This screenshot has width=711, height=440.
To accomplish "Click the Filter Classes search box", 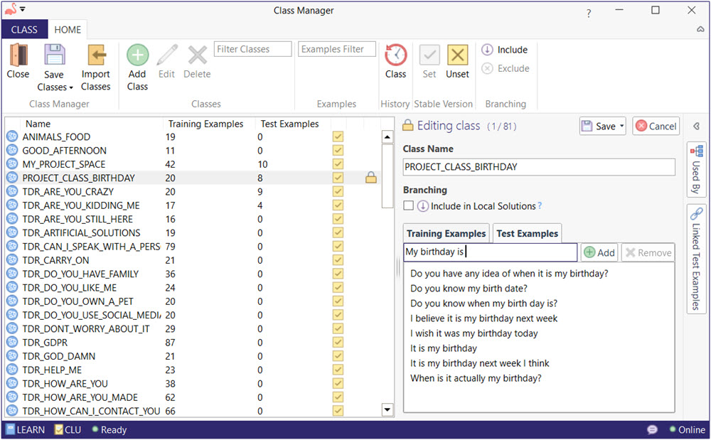I will [x=252, y=48].
